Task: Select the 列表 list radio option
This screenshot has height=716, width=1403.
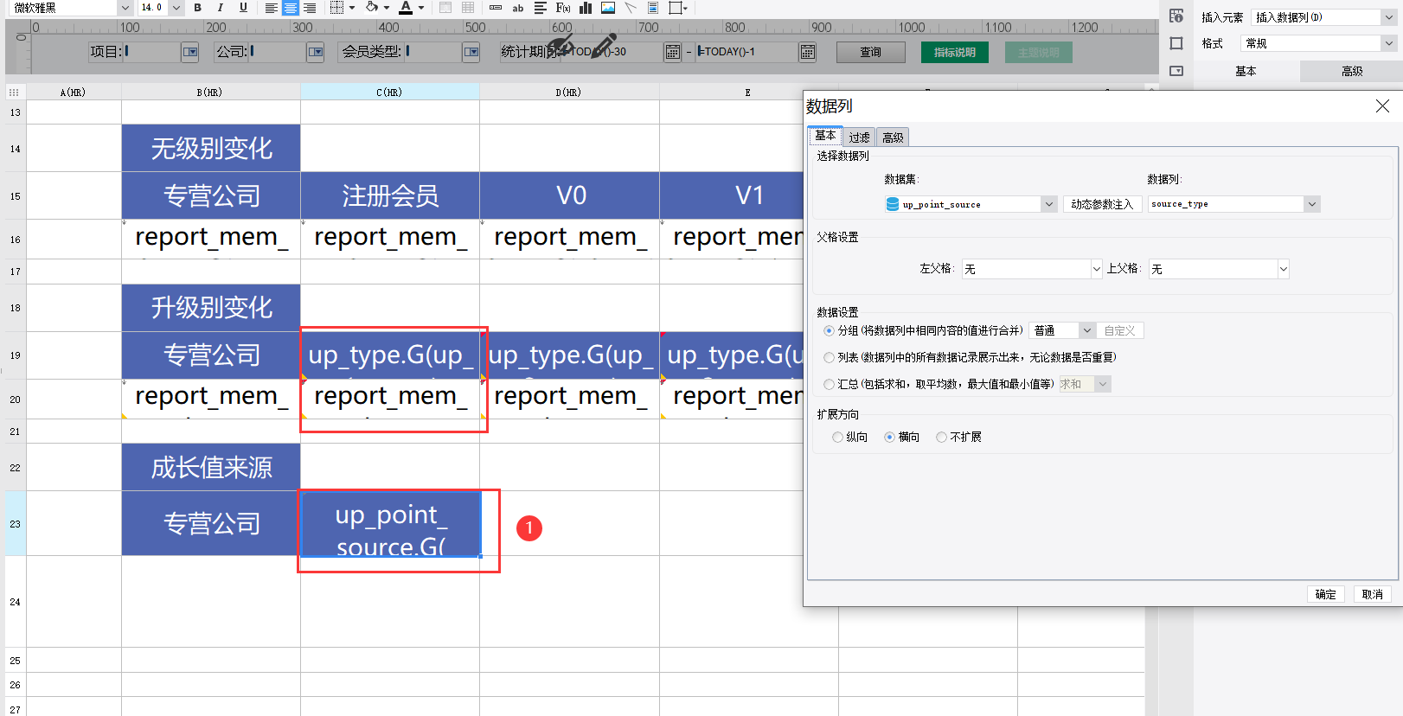Action: [x=830, y=357]
